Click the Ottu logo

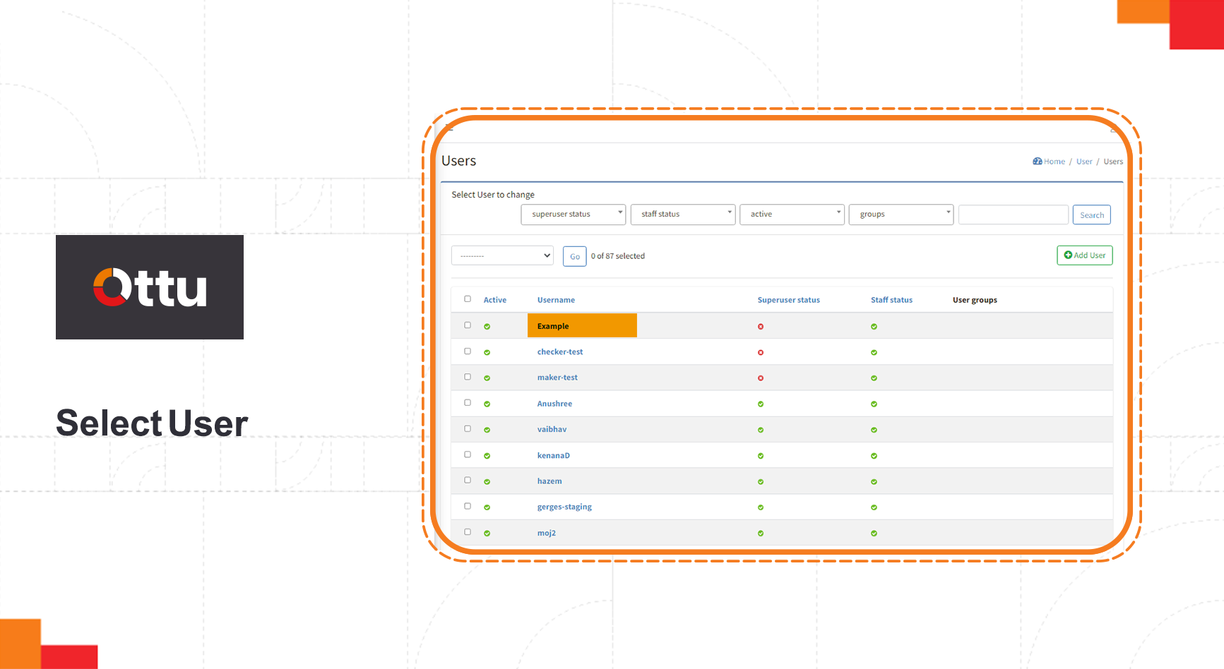point(150,287)
